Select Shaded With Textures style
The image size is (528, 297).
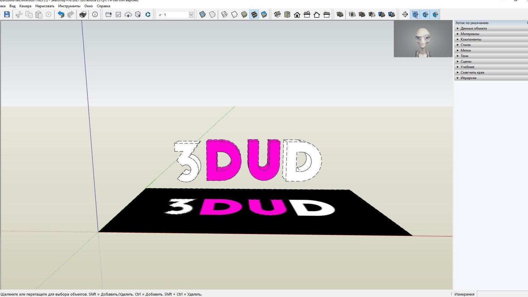254,14
